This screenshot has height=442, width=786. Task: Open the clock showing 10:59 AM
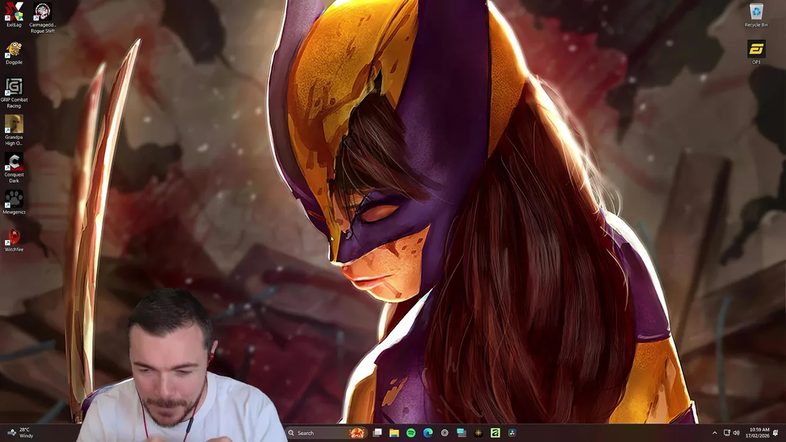758,433
